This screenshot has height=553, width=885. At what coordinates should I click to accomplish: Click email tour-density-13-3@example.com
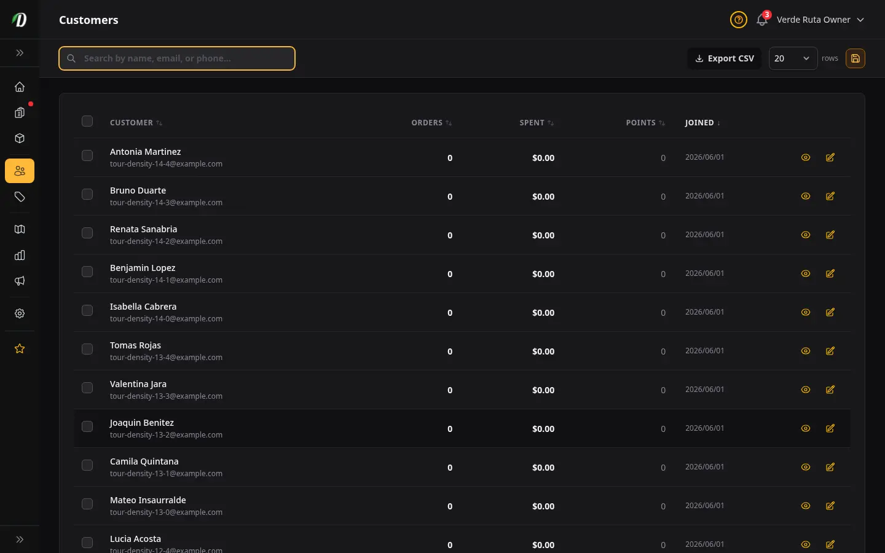[x=166, y=396]
